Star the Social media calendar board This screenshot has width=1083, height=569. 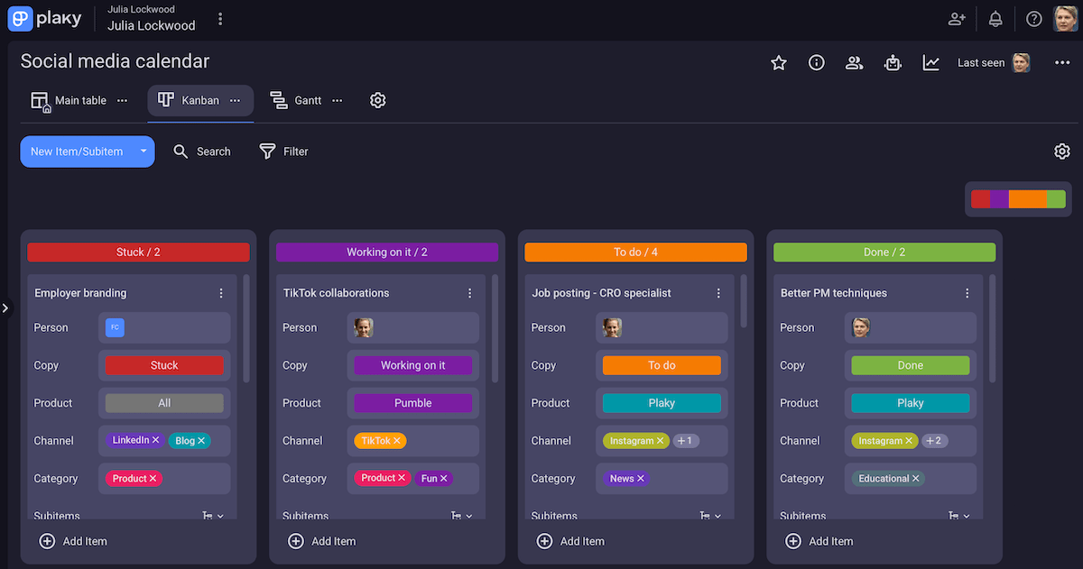point(778,63)
